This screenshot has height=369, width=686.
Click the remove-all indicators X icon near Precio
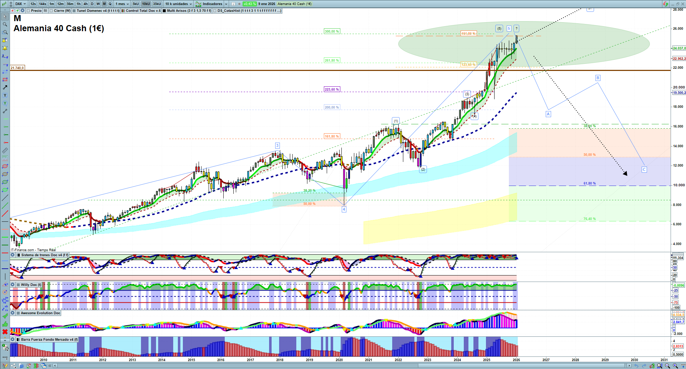pos(23,11)
